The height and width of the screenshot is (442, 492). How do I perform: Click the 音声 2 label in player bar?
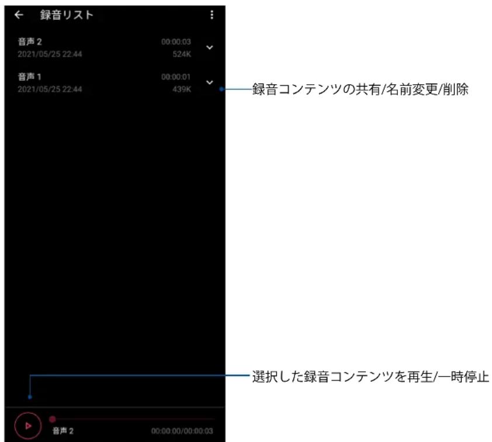point(63,431)
